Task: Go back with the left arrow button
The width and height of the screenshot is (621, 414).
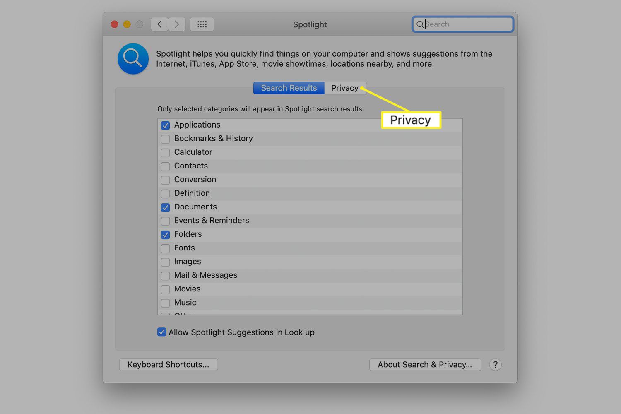Action: [159, 24]
